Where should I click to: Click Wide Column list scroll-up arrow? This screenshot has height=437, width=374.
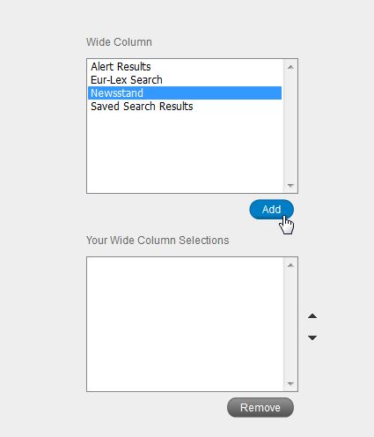(x=290, y=67)
